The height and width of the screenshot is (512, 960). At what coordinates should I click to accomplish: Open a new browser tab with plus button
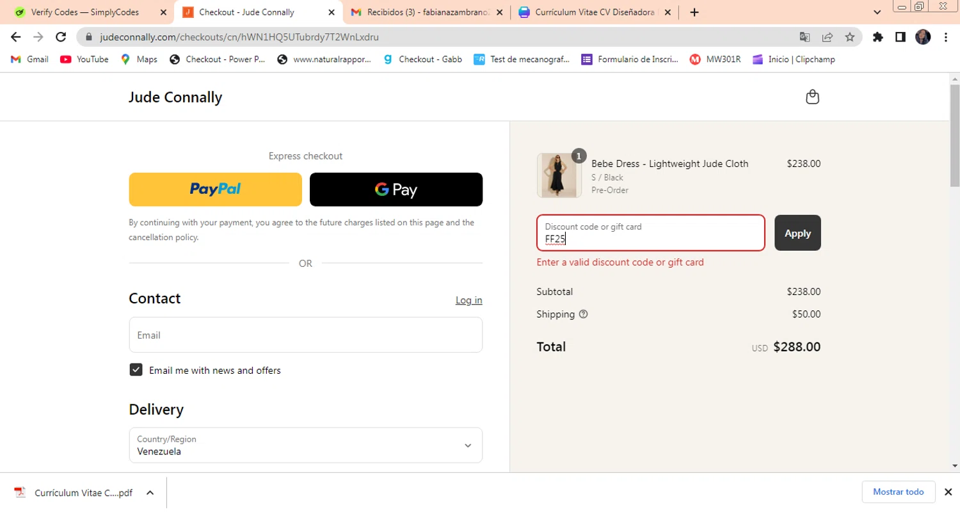[694, 12]
